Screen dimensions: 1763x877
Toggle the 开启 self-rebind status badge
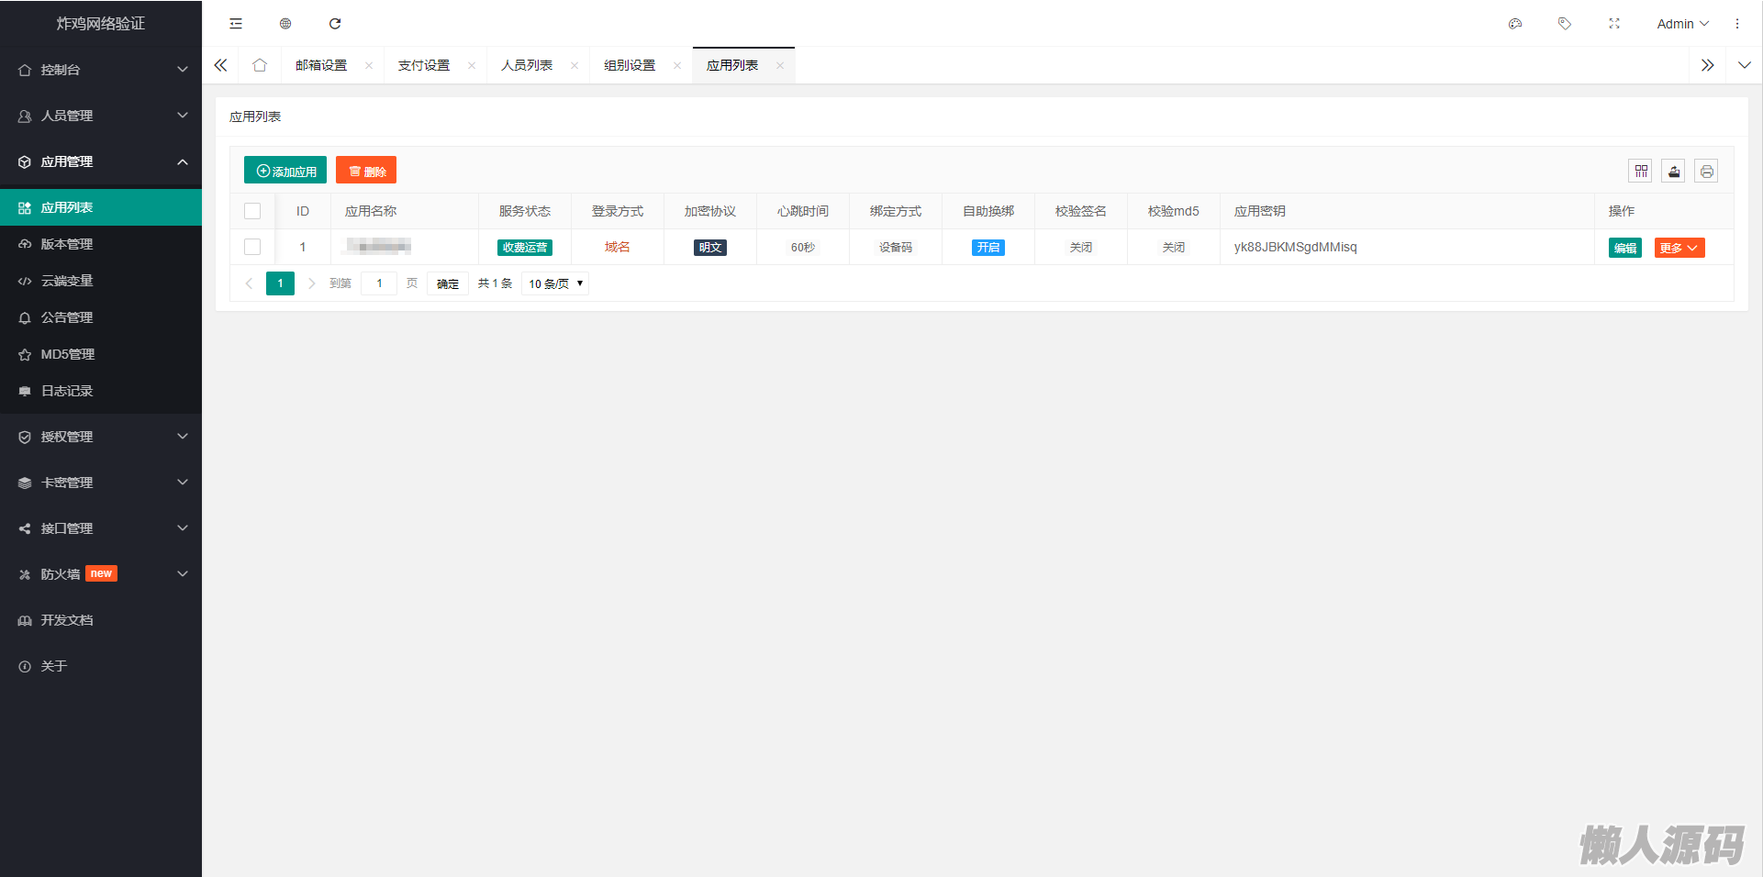coord(988,248)
